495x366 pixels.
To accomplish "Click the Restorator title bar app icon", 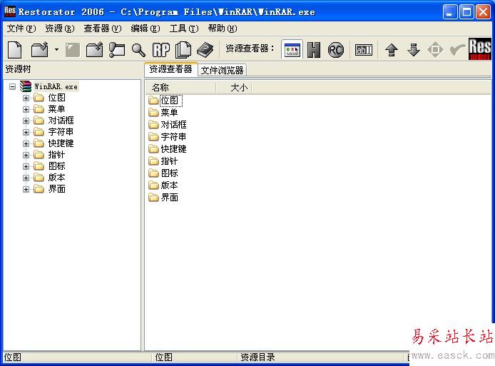I will (x=10, y=11).
